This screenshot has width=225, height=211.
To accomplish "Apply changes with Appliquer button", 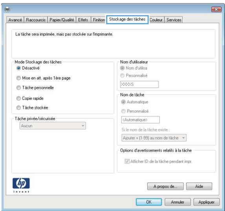I will (x=207, y=202).
